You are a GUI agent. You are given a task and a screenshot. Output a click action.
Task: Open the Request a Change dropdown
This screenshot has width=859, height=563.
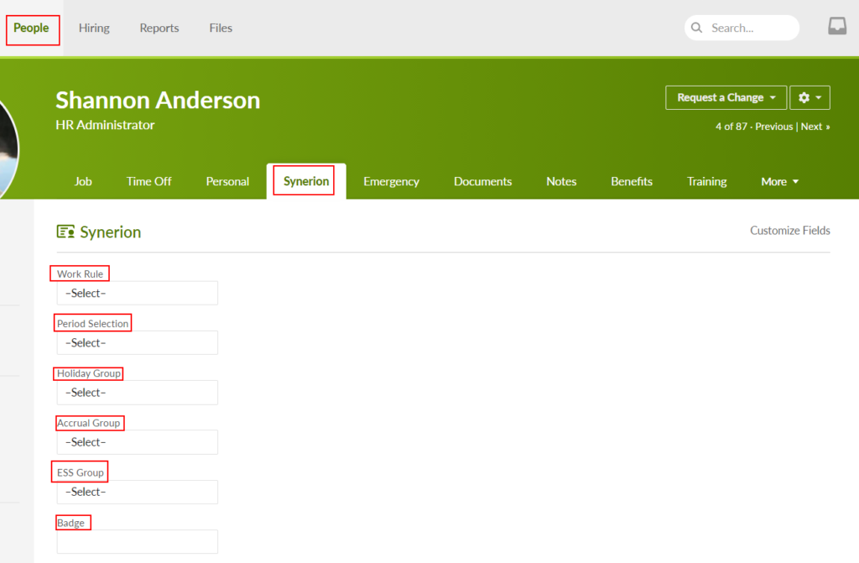click(x=725, y=96)
